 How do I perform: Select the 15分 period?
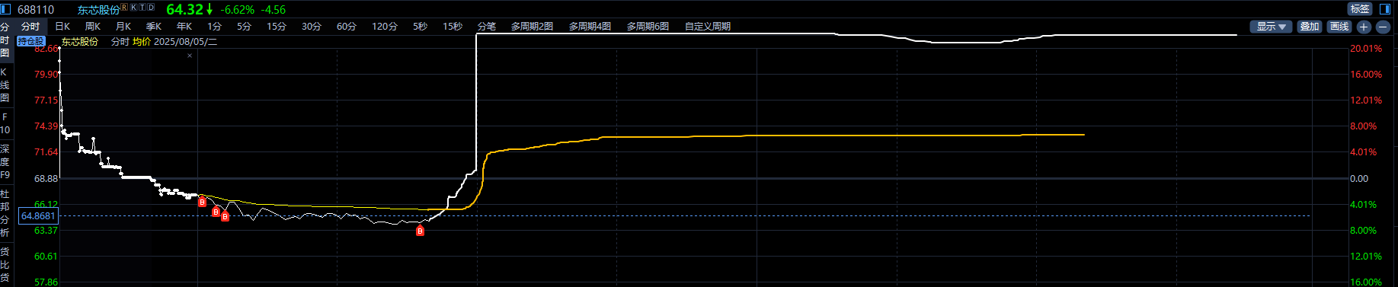coord(277,27)
